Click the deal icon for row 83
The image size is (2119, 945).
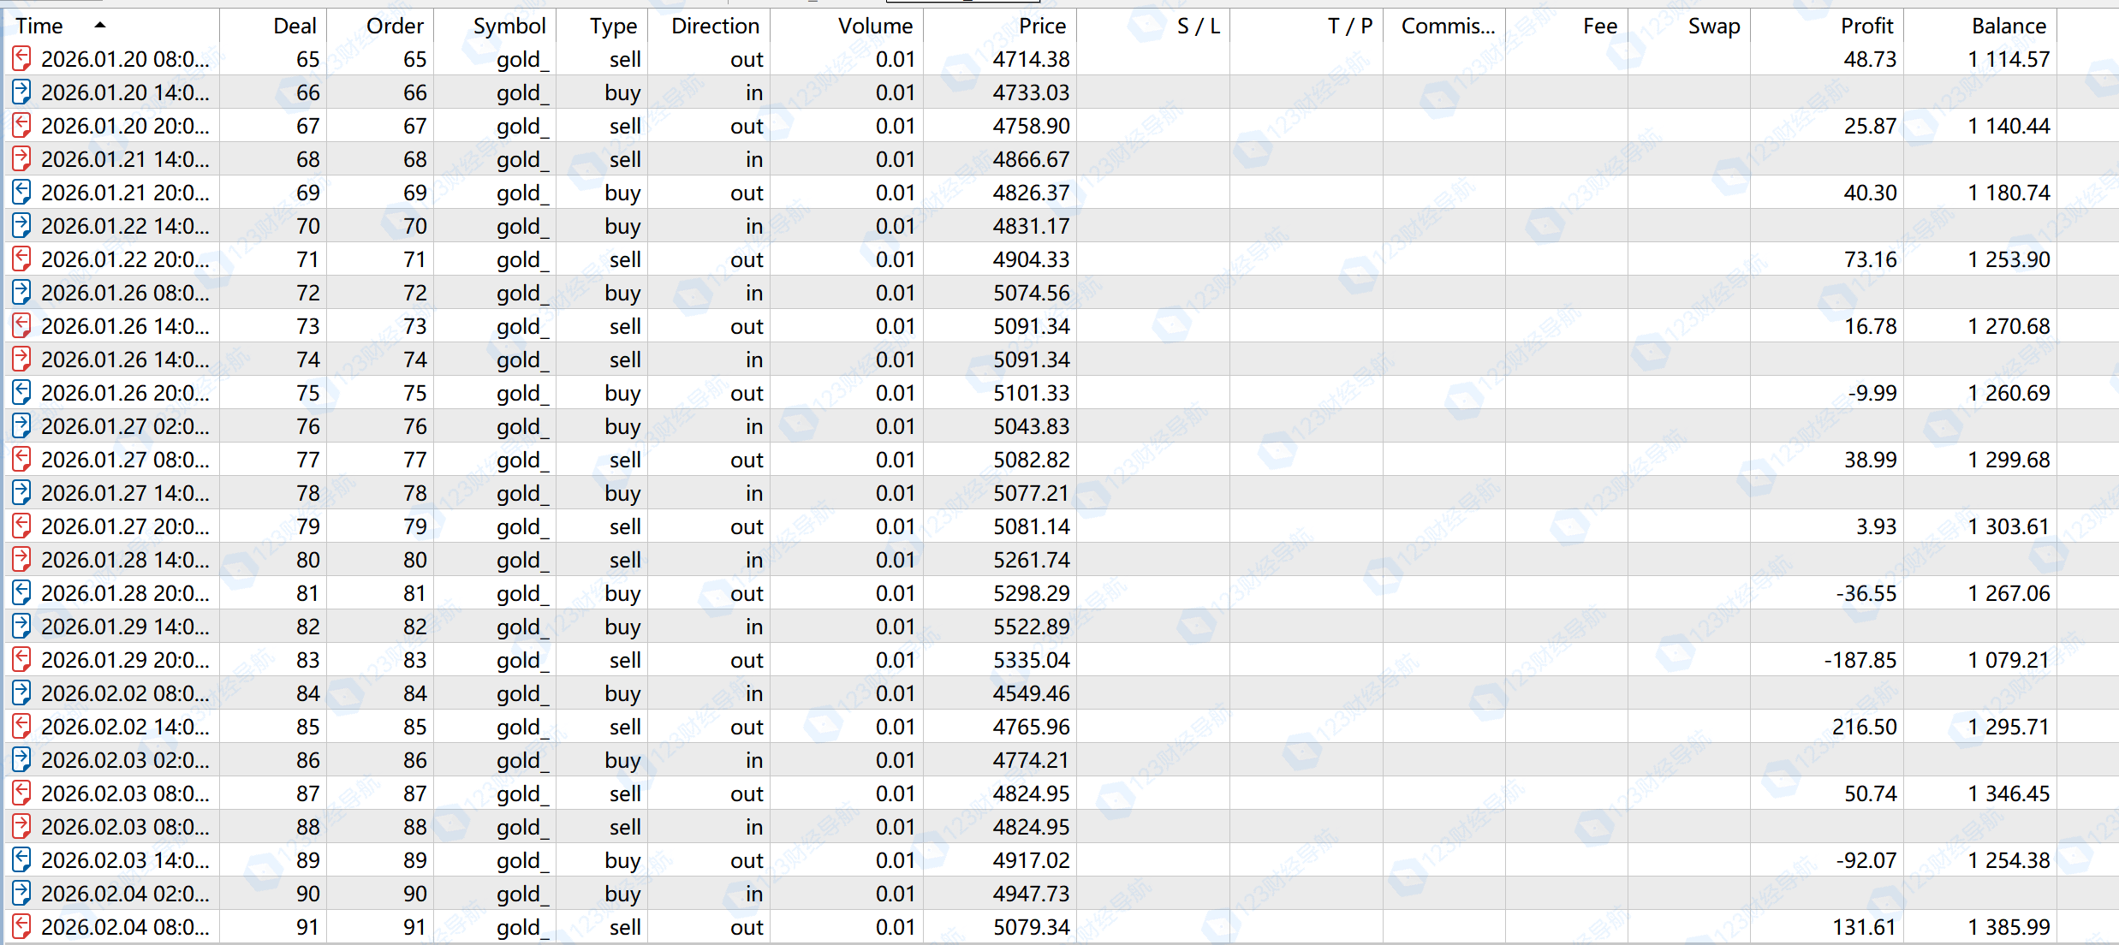coord(22,660)
